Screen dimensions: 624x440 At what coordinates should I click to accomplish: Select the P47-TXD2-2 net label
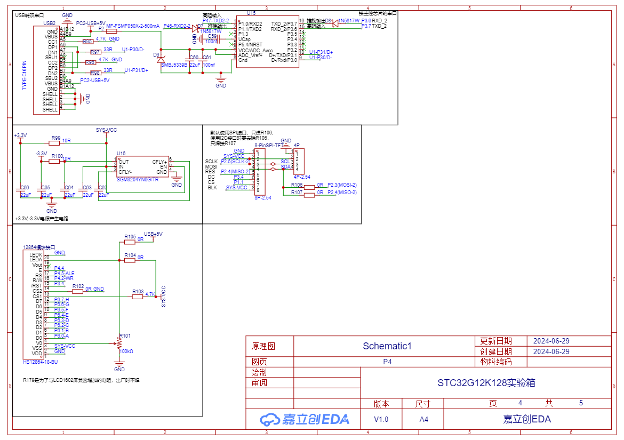pos(215,21)
